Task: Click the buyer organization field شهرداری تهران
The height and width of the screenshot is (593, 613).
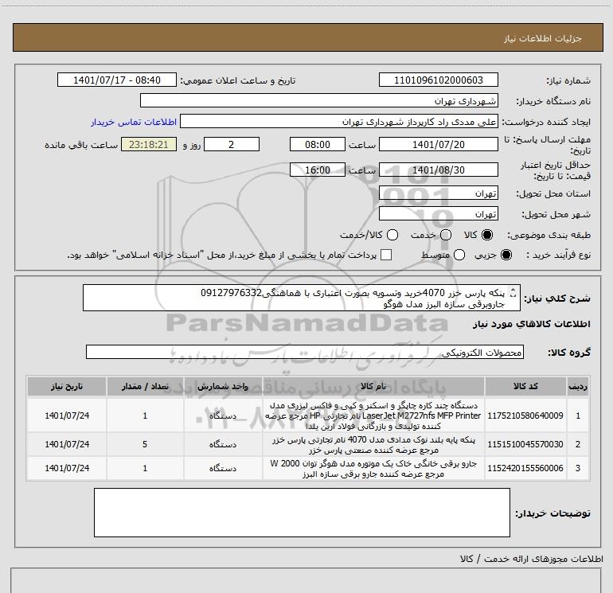Action: [x=319, y=100]
